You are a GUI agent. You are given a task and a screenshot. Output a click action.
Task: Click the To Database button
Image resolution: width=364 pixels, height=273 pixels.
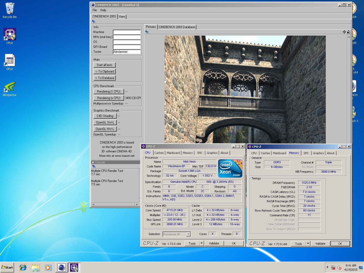pyautogui.click(x=105, y=78)
